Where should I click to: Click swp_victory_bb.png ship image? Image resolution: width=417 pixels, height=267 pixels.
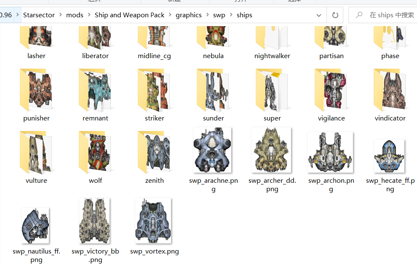point(95,221)
